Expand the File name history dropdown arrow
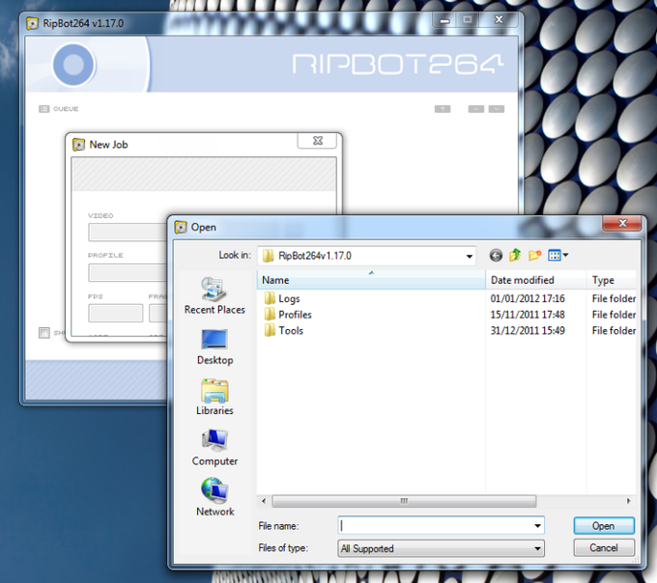 537,526
